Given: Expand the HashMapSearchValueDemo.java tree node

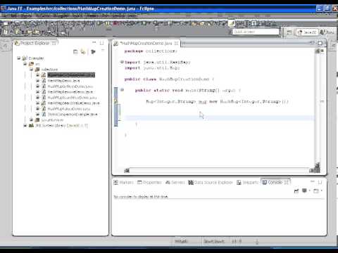Looking at the screenshot, I should [x=37, y=103].
